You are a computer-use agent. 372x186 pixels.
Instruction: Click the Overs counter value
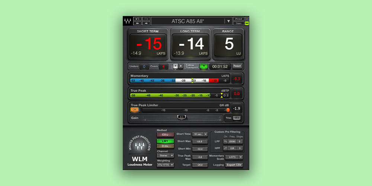163,67
